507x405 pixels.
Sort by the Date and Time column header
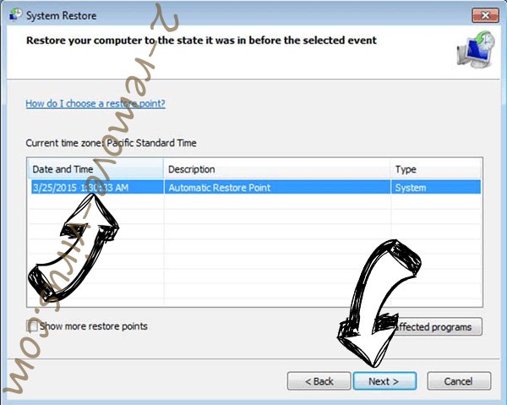[x=95, y=169]
